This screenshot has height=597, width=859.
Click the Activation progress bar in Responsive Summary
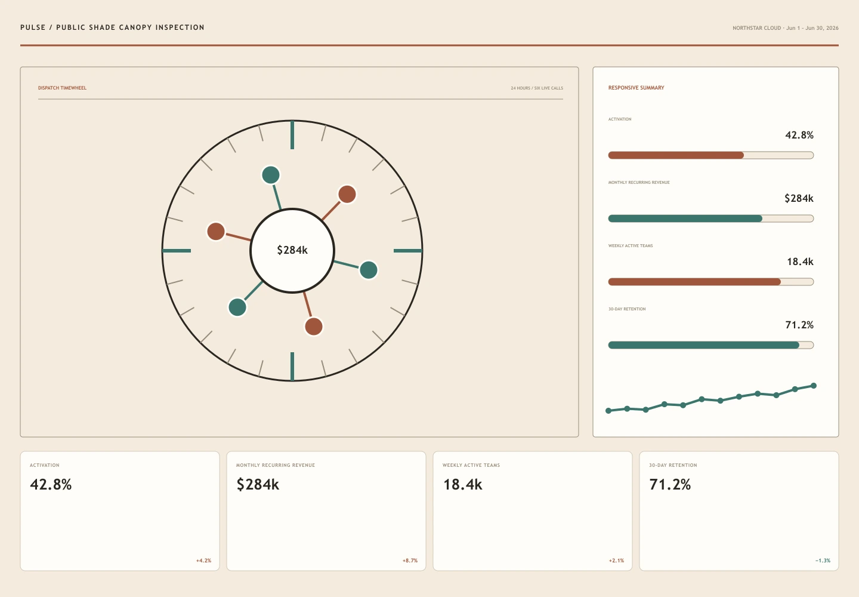(x=711, y=155)
